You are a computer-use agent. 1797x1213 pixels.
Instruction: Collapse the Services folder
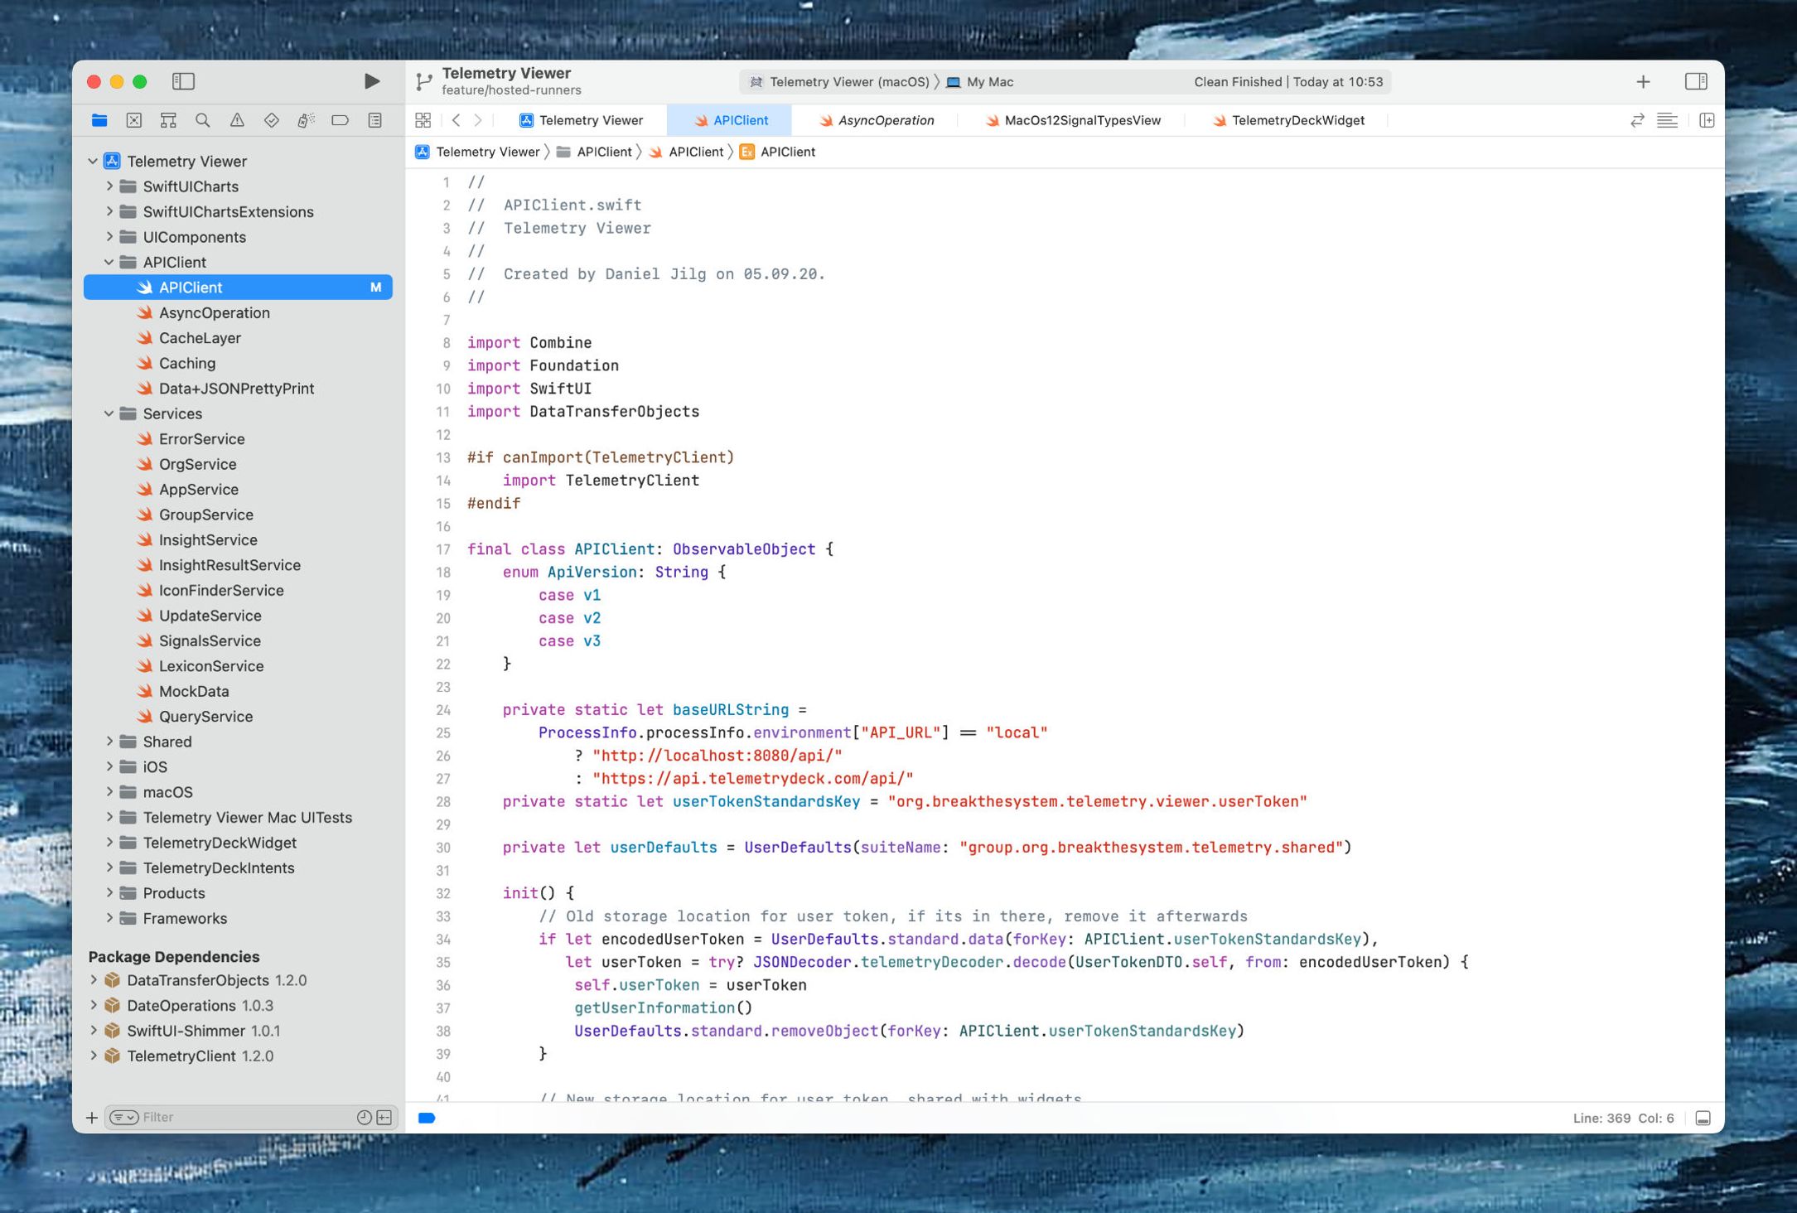109,413
